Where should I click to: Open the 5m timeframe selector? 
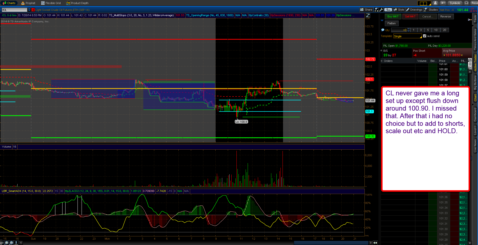(x=388, y=10)
